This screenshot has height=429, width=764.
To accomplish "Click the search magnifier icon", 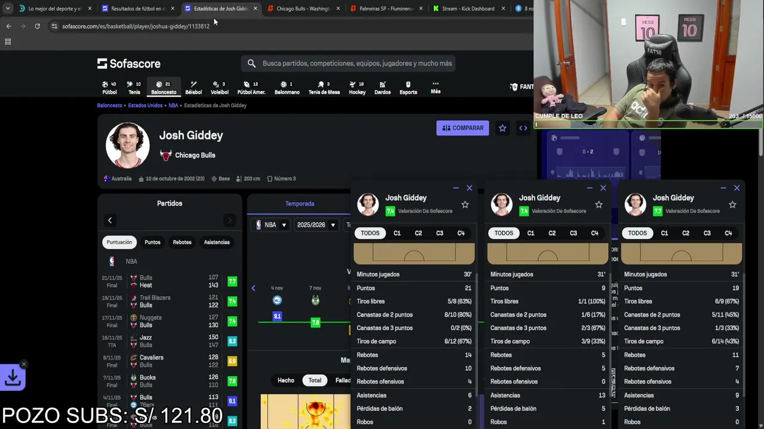I will click(251, 63).
